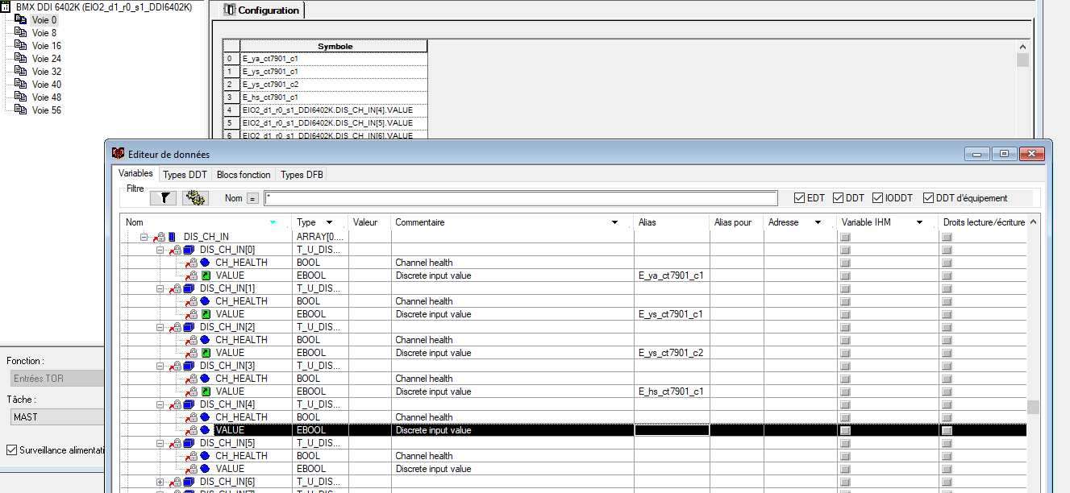Viewport: 1070px width, 493px height.
Task: Open the Adresse column dropdown arrow
Action: [x=818, y=222]
